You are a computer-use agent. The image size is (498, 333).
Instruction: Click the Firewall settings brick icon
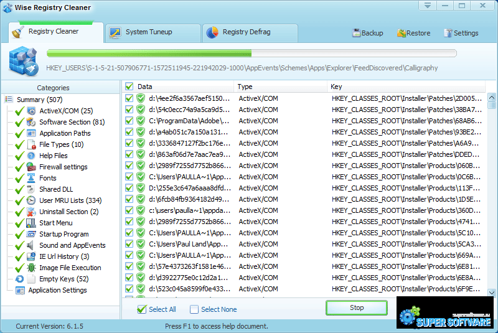coord(31,167)
